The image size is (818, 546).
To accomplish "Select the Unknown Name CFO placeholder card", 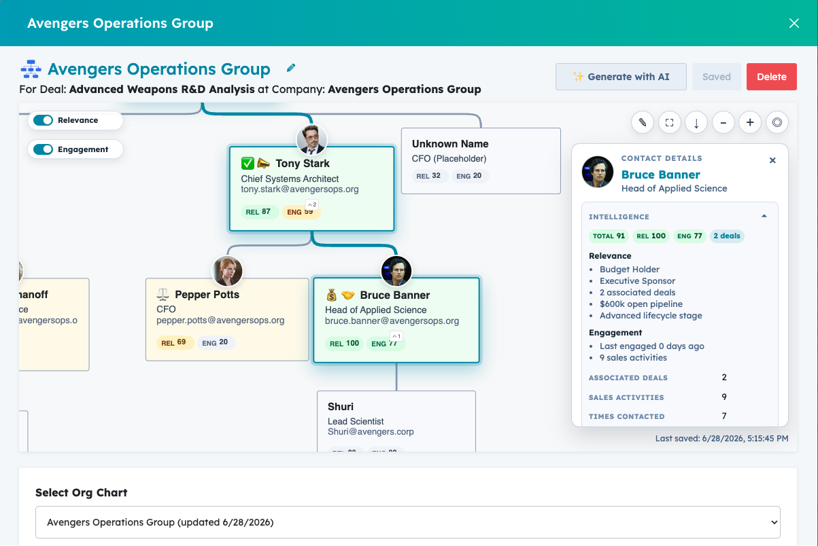I will coord(481,161).
